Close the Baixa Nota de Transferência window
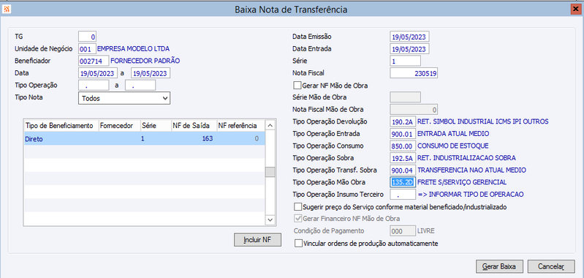Image resolution: width=584 pixels, height=278 pixels. click(576, 10)
